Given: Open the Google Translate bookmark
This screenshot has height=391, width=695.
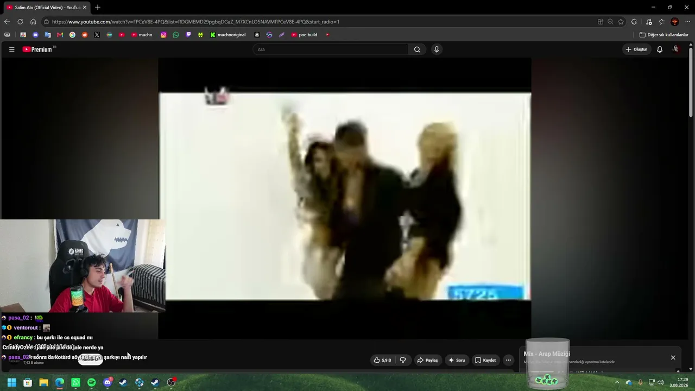Looking at the screenshot, I should pos(48,35).
